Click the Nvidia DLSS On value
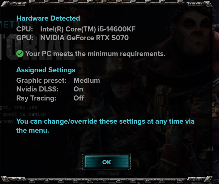219x184 pixels. 78,89
